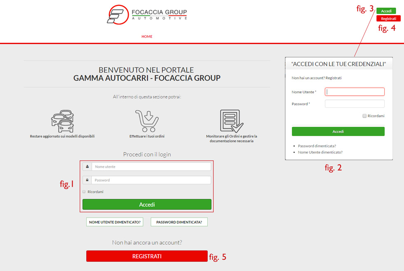Screen dimensions: 404x271
Task: Click the small red Registrati button at top right
Action: click(388, 19)
